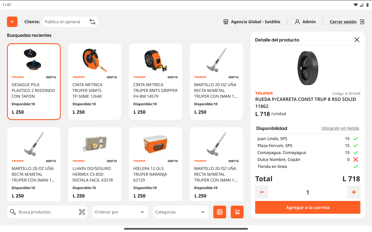Select the Llavin DO/Seguro Hermex product card
Image resolution: width=372 pixels, height=232 pixels.
[x=94, y=164]
